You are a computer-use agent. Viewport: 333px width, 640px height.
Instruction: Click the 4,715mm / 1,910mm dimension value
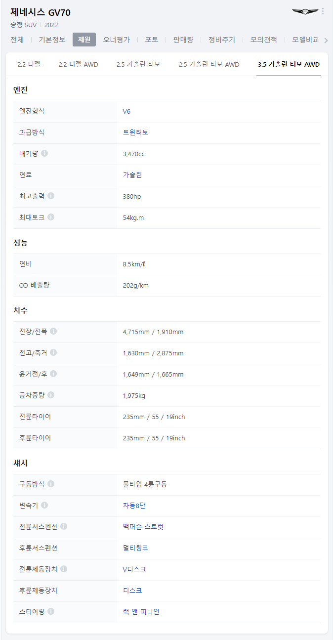[x=153, y=332]
